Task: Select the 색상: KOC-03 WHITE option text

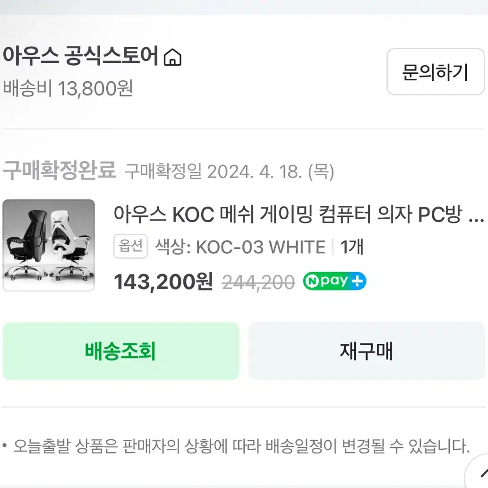Action: [240, 247]
